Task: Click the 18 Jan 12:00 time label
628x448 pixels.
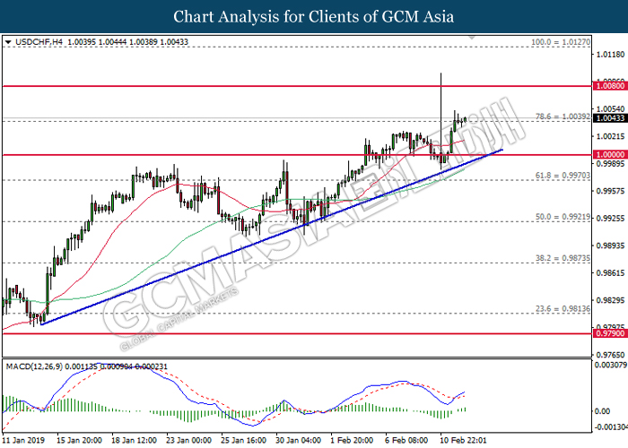Action: [134, 440]
